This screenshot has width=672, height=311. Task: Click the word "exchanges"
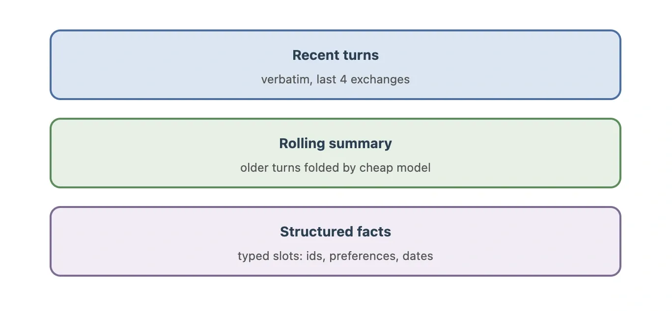point(380,79)
